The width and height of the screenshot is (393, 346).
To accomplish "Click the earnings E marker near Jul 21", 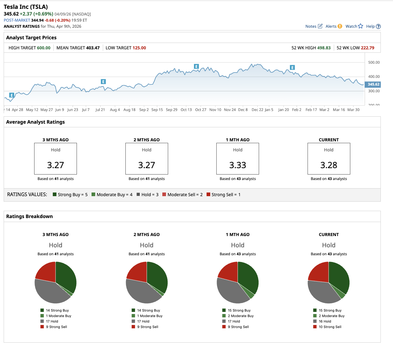I will [103, 82].
